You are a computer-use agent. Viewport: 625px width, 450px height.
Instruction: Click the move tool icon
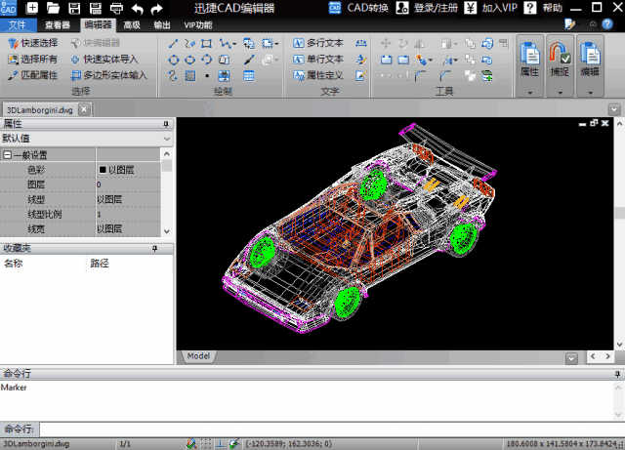[386, 44]
